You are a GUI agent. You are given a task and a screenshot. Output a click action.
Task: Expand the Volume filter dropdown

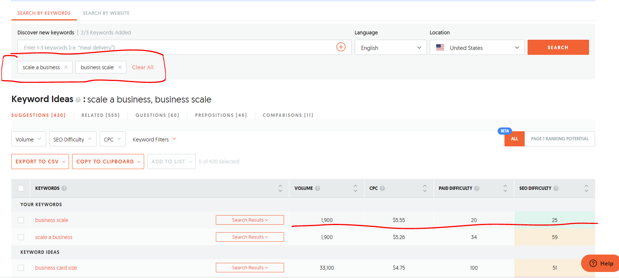(x=29, y=139)
